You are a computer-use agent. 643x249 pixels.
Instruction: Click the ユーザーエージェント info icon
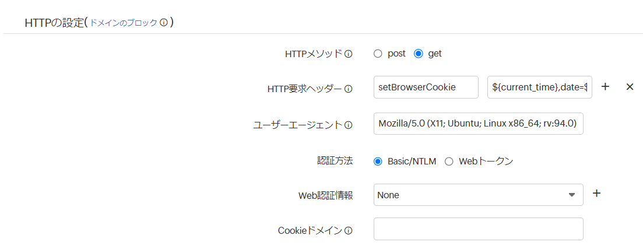click(x=349, y=125)
